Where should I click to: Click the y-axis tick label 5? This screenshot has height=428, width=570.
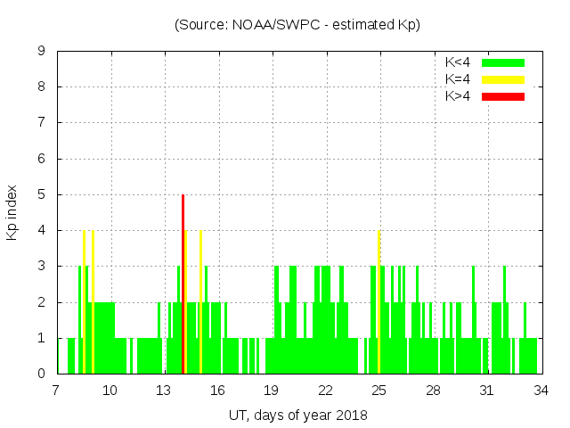[x=42, y=194]
